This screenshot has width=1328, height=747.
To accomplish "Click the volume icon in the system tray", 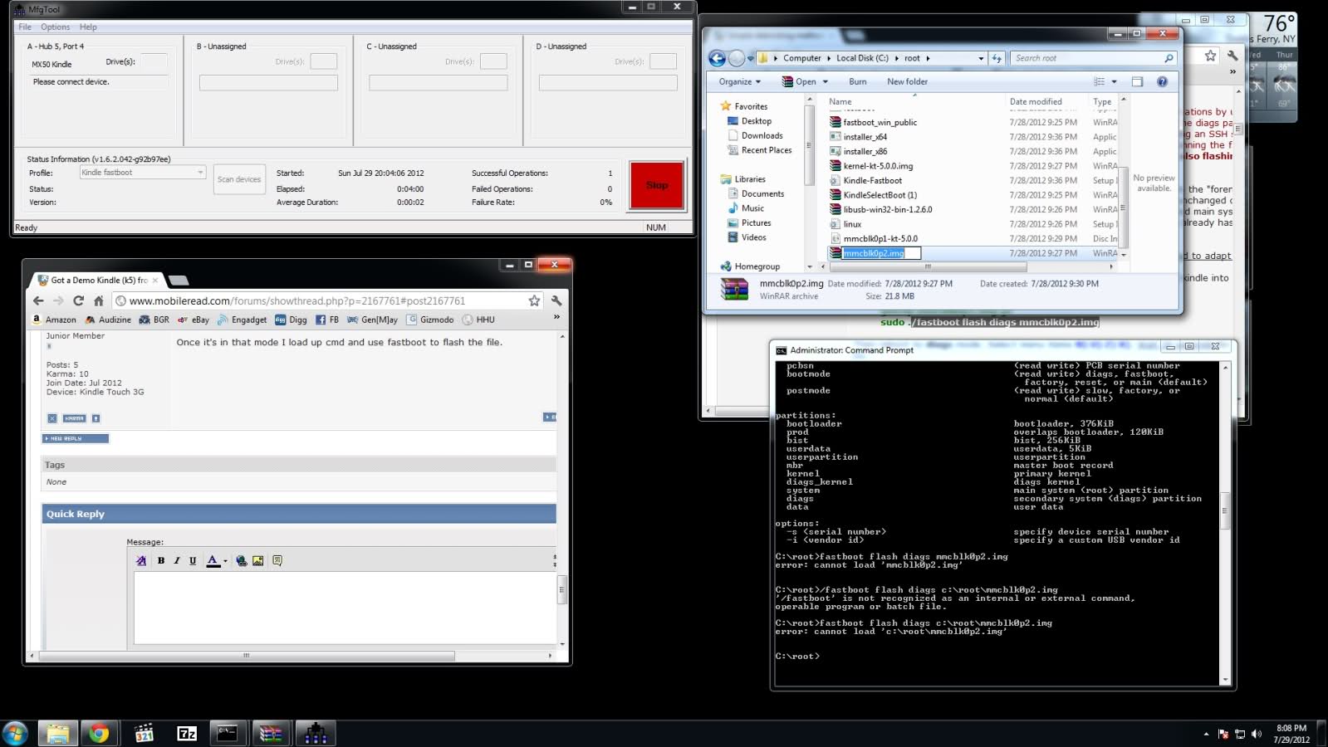I will click(1257, 734).
